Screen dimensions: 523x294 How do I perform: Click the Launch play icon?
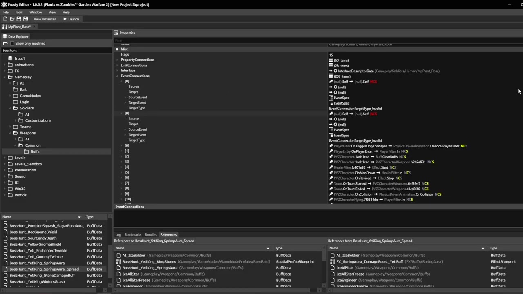[65, 19]
